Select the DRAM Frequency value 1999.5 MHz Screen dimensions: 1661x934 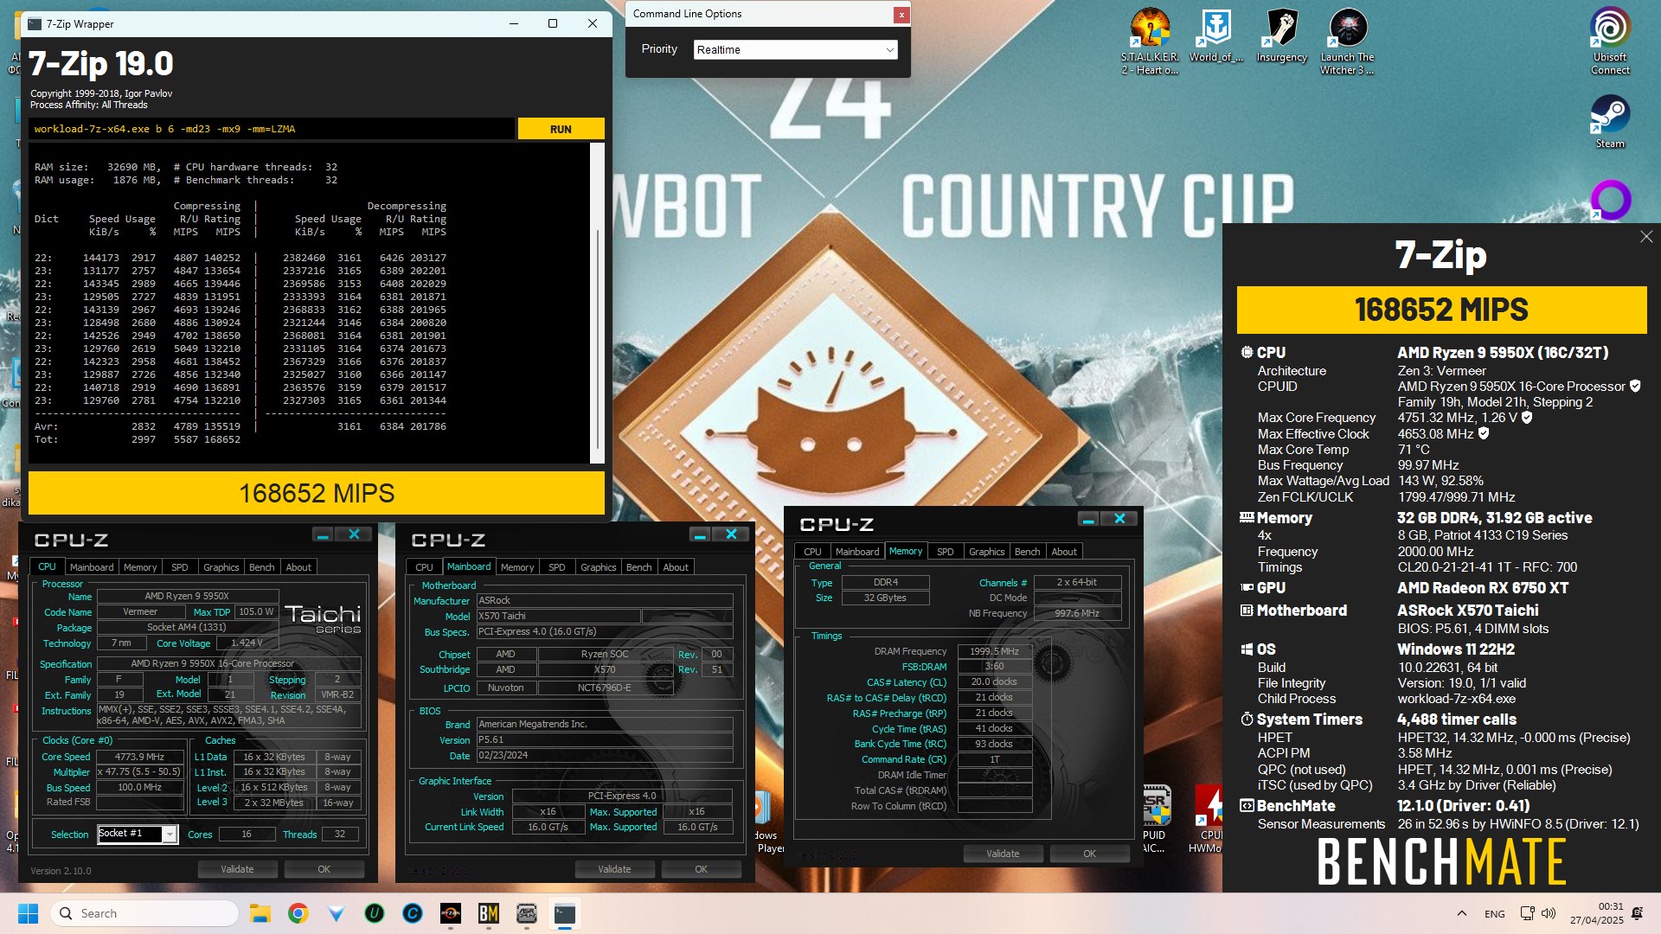(994, 651)
